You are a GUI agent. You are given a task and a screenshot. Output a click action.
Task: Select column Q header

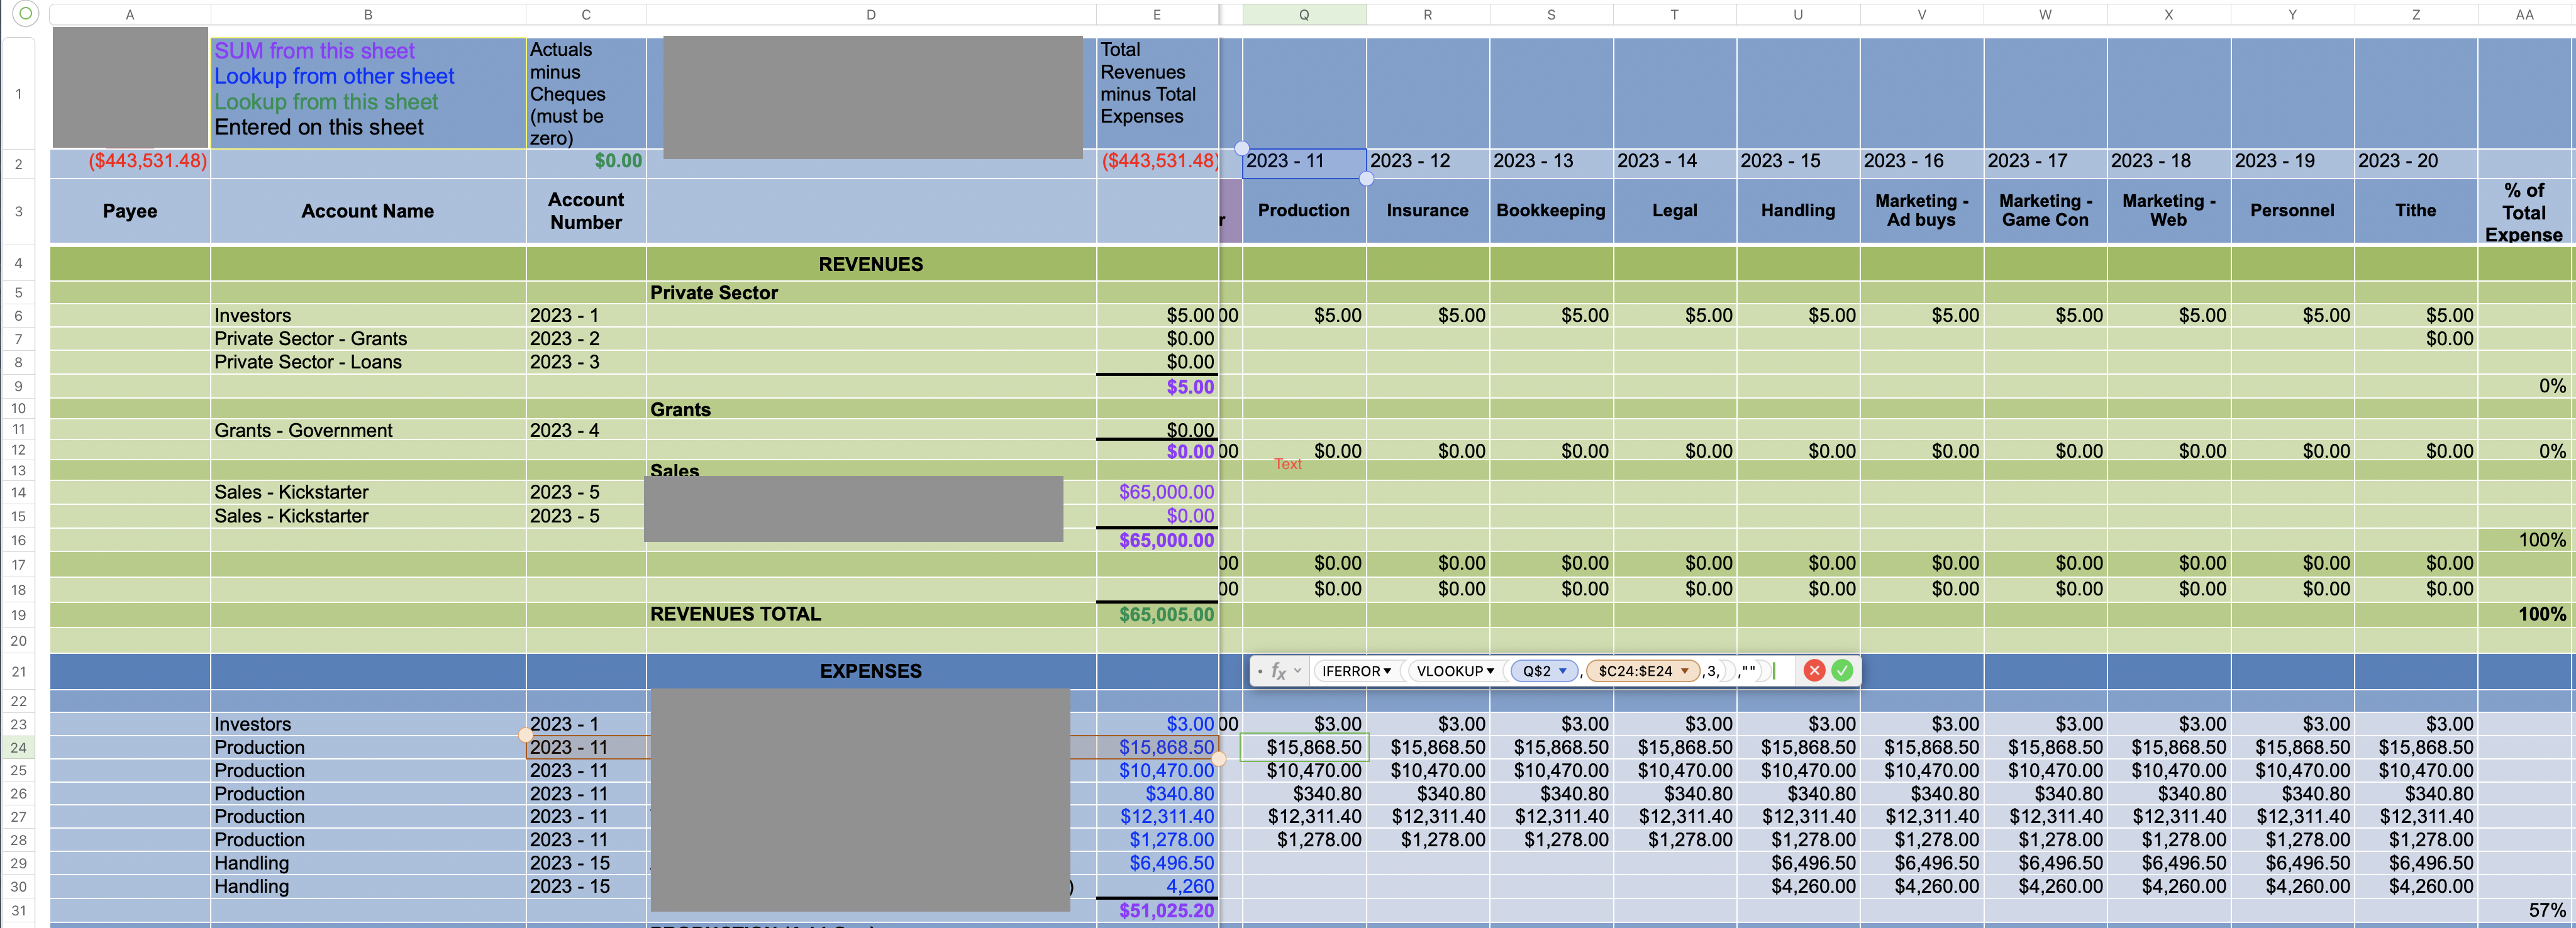(x=1303, y=15)
